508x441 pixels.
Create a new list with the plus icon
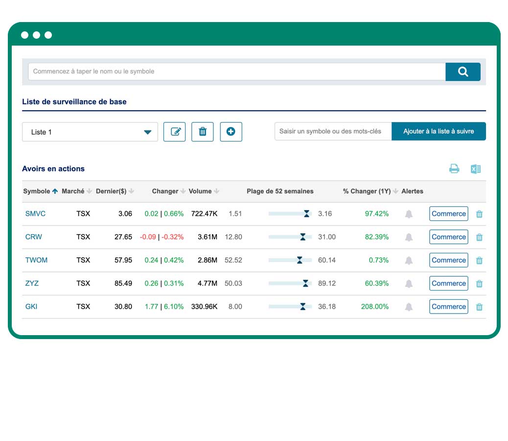point(231,131)
